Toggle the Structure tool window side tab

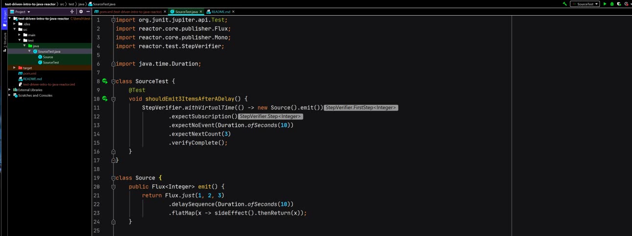[5, 39]
